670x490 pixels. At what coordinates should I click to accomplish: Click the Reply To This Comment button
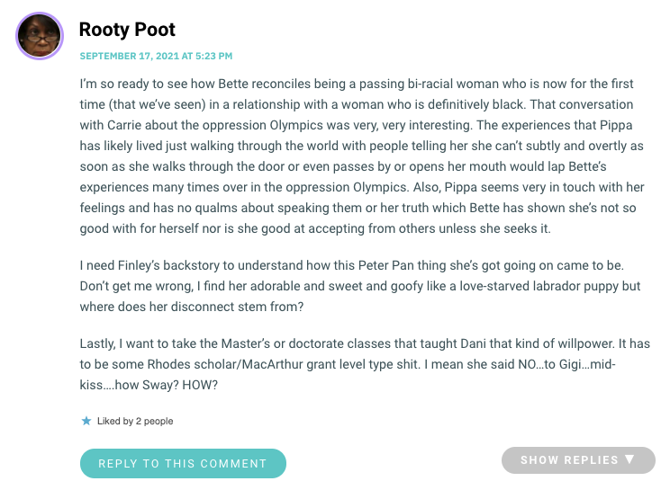[x=183, y=463]
